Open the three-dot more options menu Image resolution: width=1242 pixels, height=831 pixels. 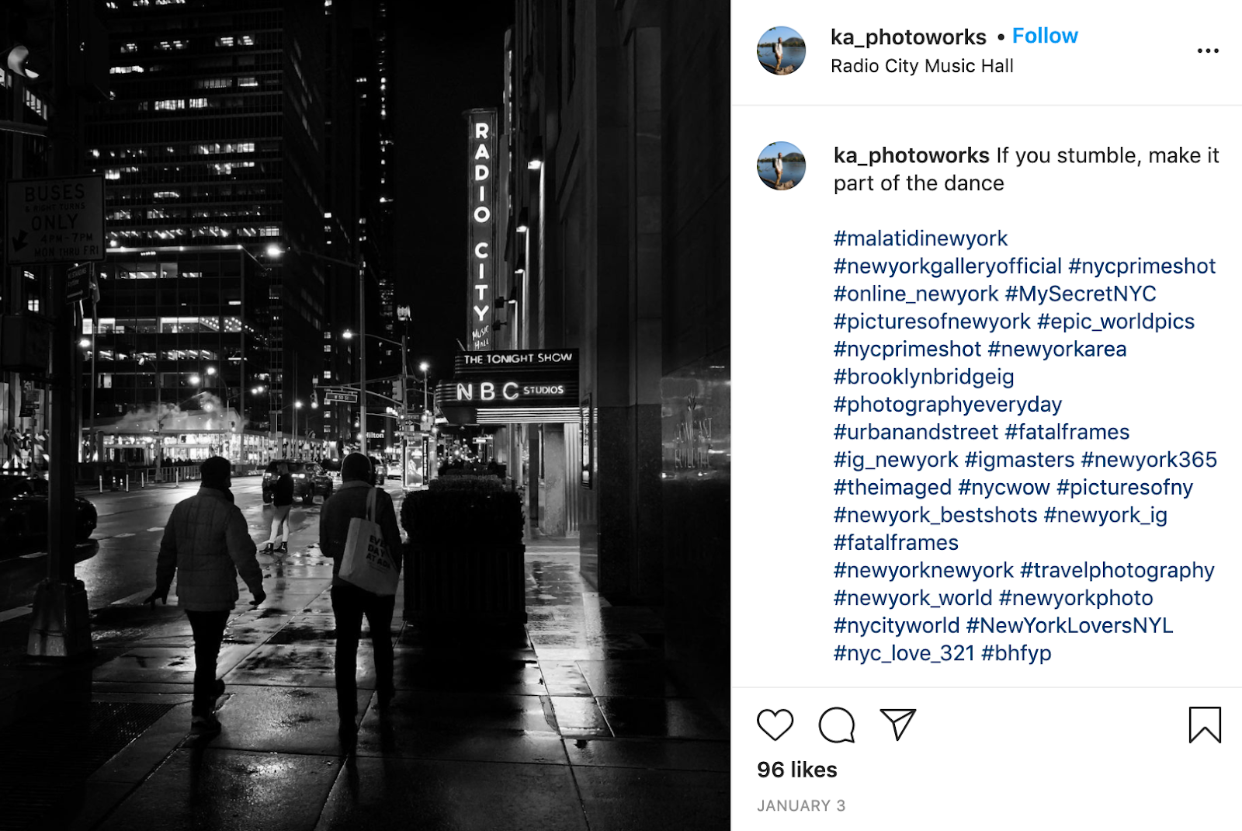[x=1208, y=50]
